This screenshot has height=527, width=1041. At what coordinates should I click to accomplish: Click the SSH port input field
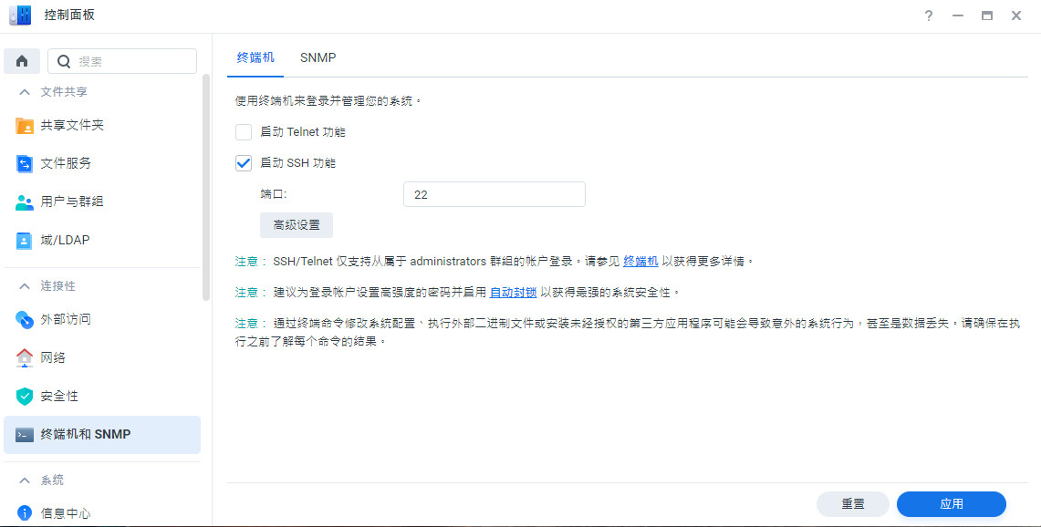(494, 194)
